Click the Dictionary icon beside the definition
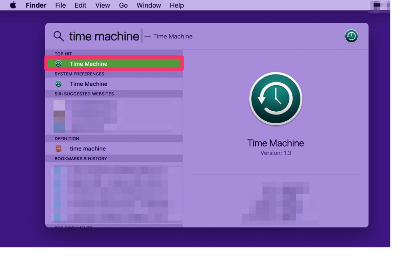Image resolution: width=400 pixels, height=257 pixels. point(59,149)
